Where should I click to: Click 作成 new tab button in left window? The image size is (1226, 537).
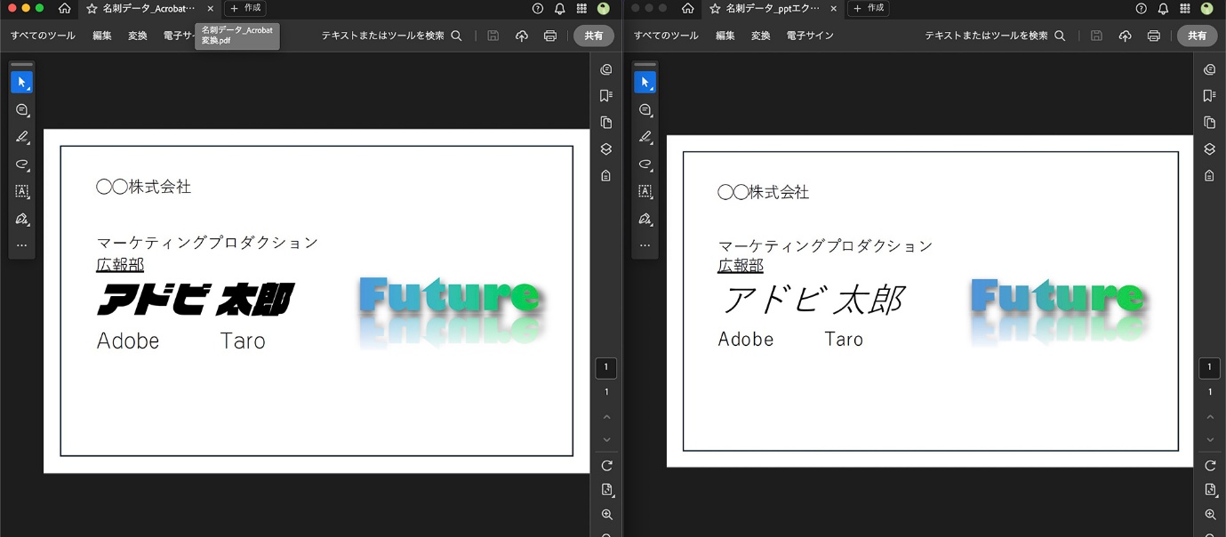pos(245,8)
